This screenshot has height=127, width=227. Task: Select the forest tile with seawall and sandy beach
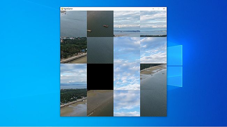point(74,103)
